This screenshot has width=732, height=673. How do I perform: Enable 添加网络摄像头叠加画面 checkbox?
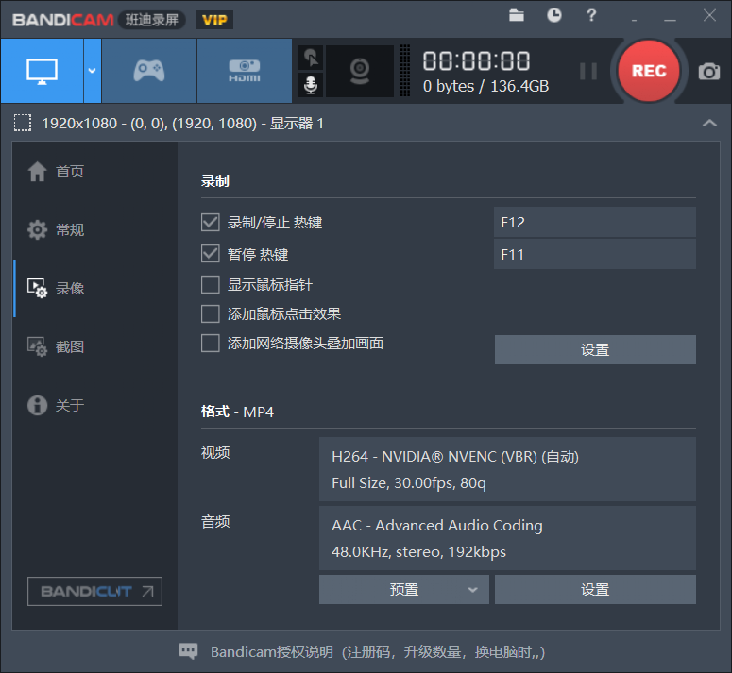point(210,344)
